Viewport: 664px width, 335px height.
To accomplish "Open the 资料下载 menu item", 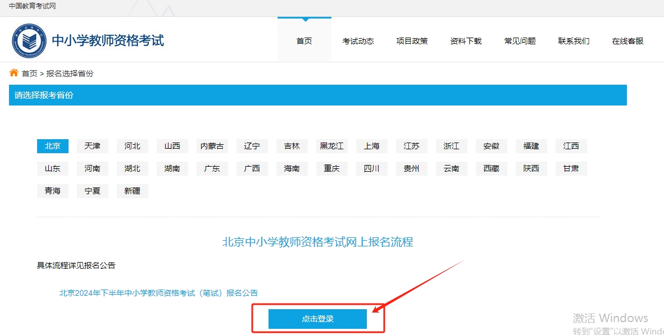I will [x=466, y=40].
